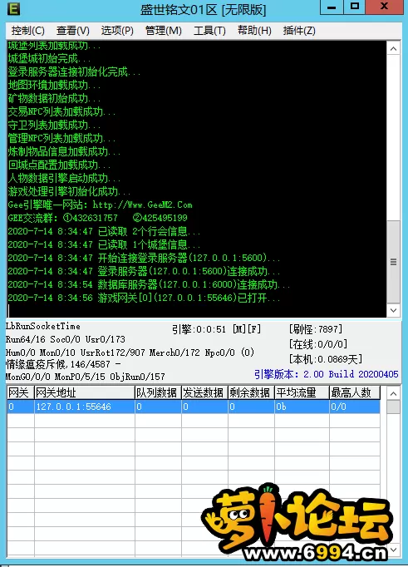Open the 帮助(H) menu
Image resolution: width=408 pixels, height=567 pixels.
pos(254,31)
